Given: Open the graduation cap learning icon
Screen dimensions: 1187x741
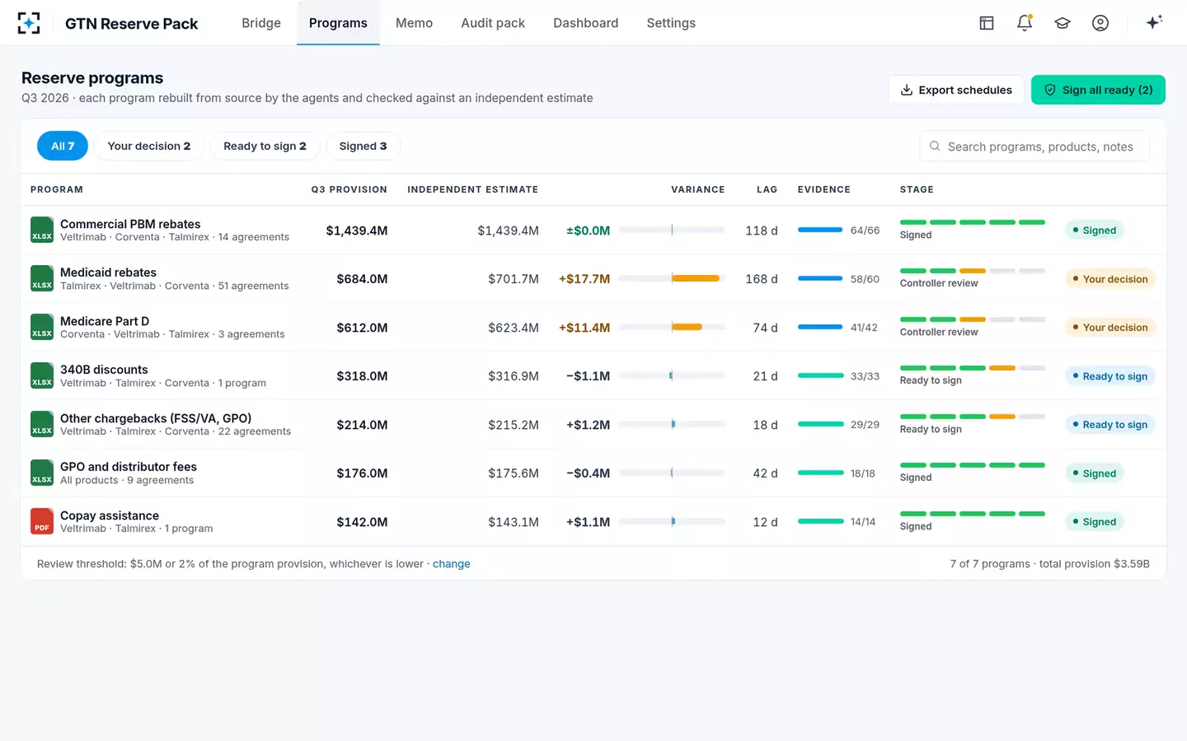Looking at the screenshot, I should (1063, 23).
